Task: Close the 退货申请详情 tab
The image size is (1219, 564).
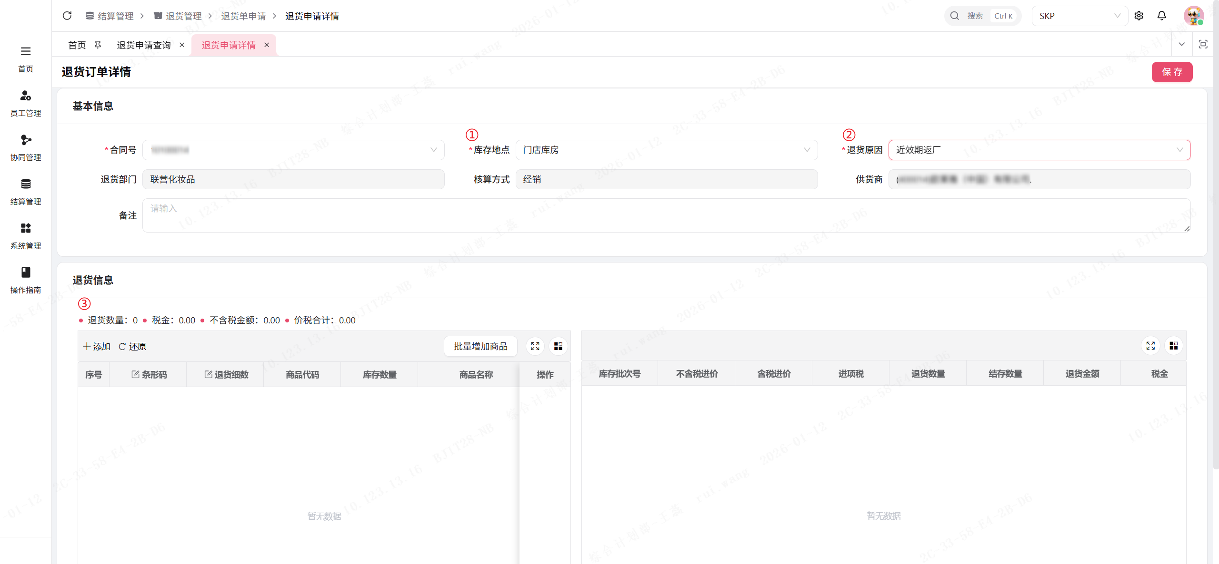Action: (x=267, y=45)
